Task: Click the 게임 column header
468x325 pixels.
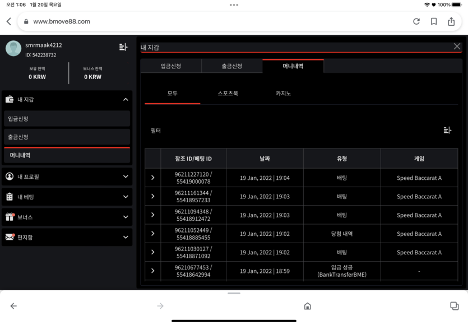Action: [419, 159]
